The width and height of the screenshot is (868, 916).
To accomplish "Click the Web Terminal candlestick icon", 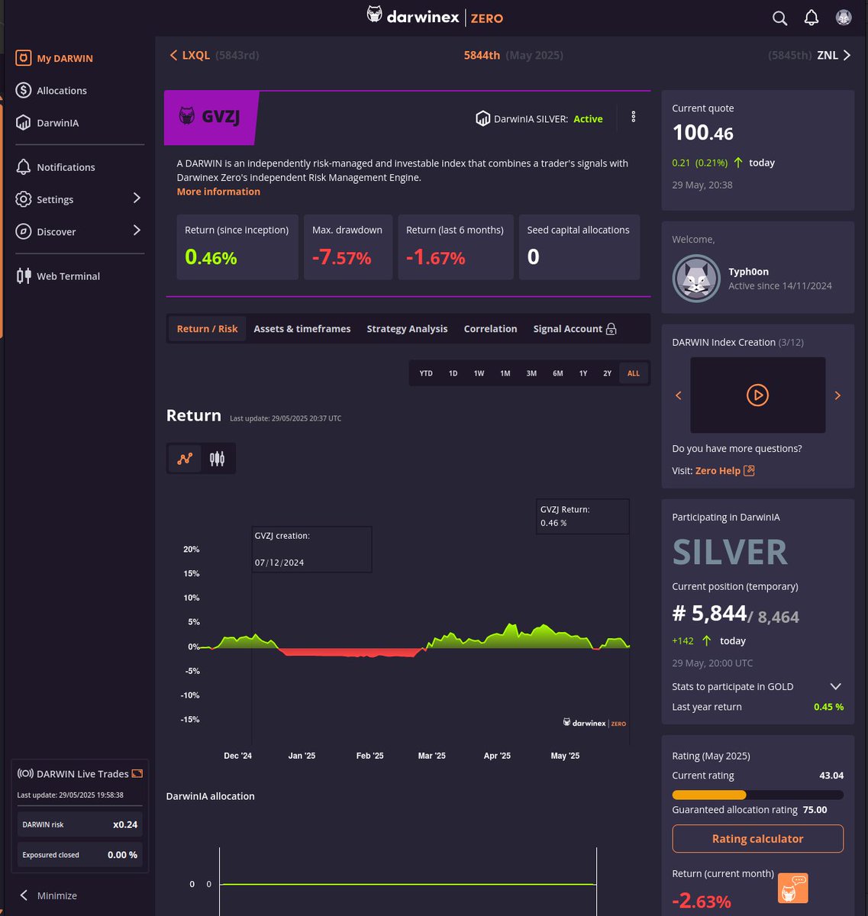I will click(24, 276).
